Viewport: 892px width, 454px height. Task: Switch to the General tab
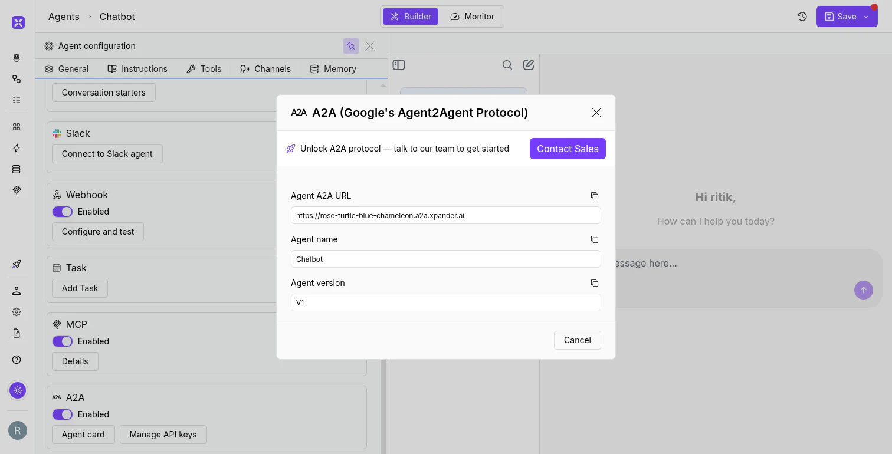tap(67, 69)
